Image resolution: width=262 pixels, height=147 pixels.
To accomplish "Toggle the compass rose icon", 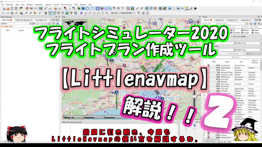I will [x=155, y=8].
